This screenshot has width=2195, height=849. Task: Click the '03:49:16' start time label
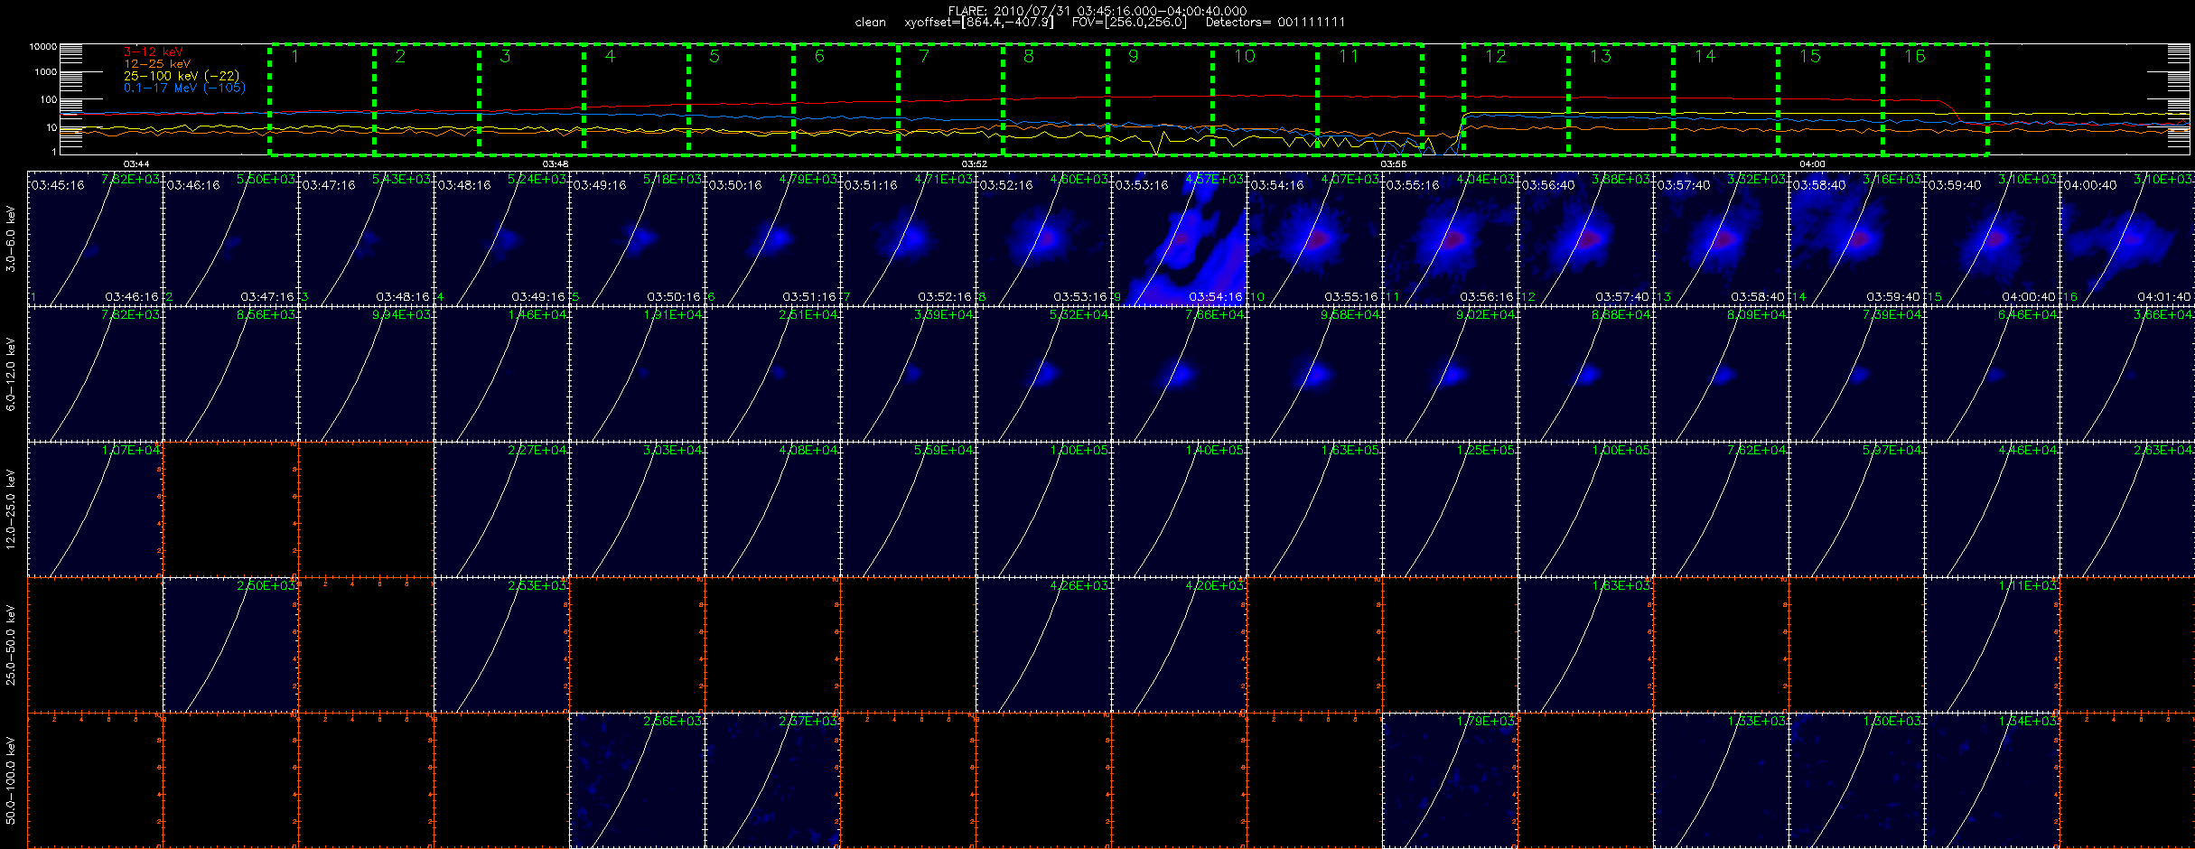[600, 185]
